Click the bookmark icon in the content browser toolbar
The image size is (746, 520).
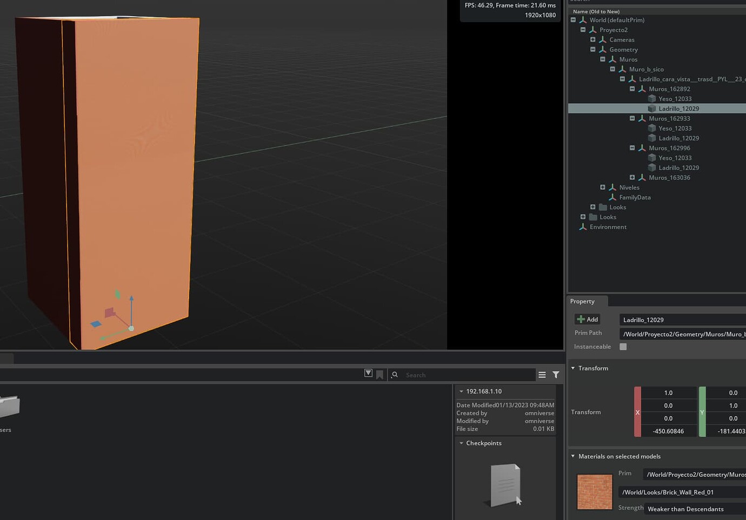tap(379, 374)
